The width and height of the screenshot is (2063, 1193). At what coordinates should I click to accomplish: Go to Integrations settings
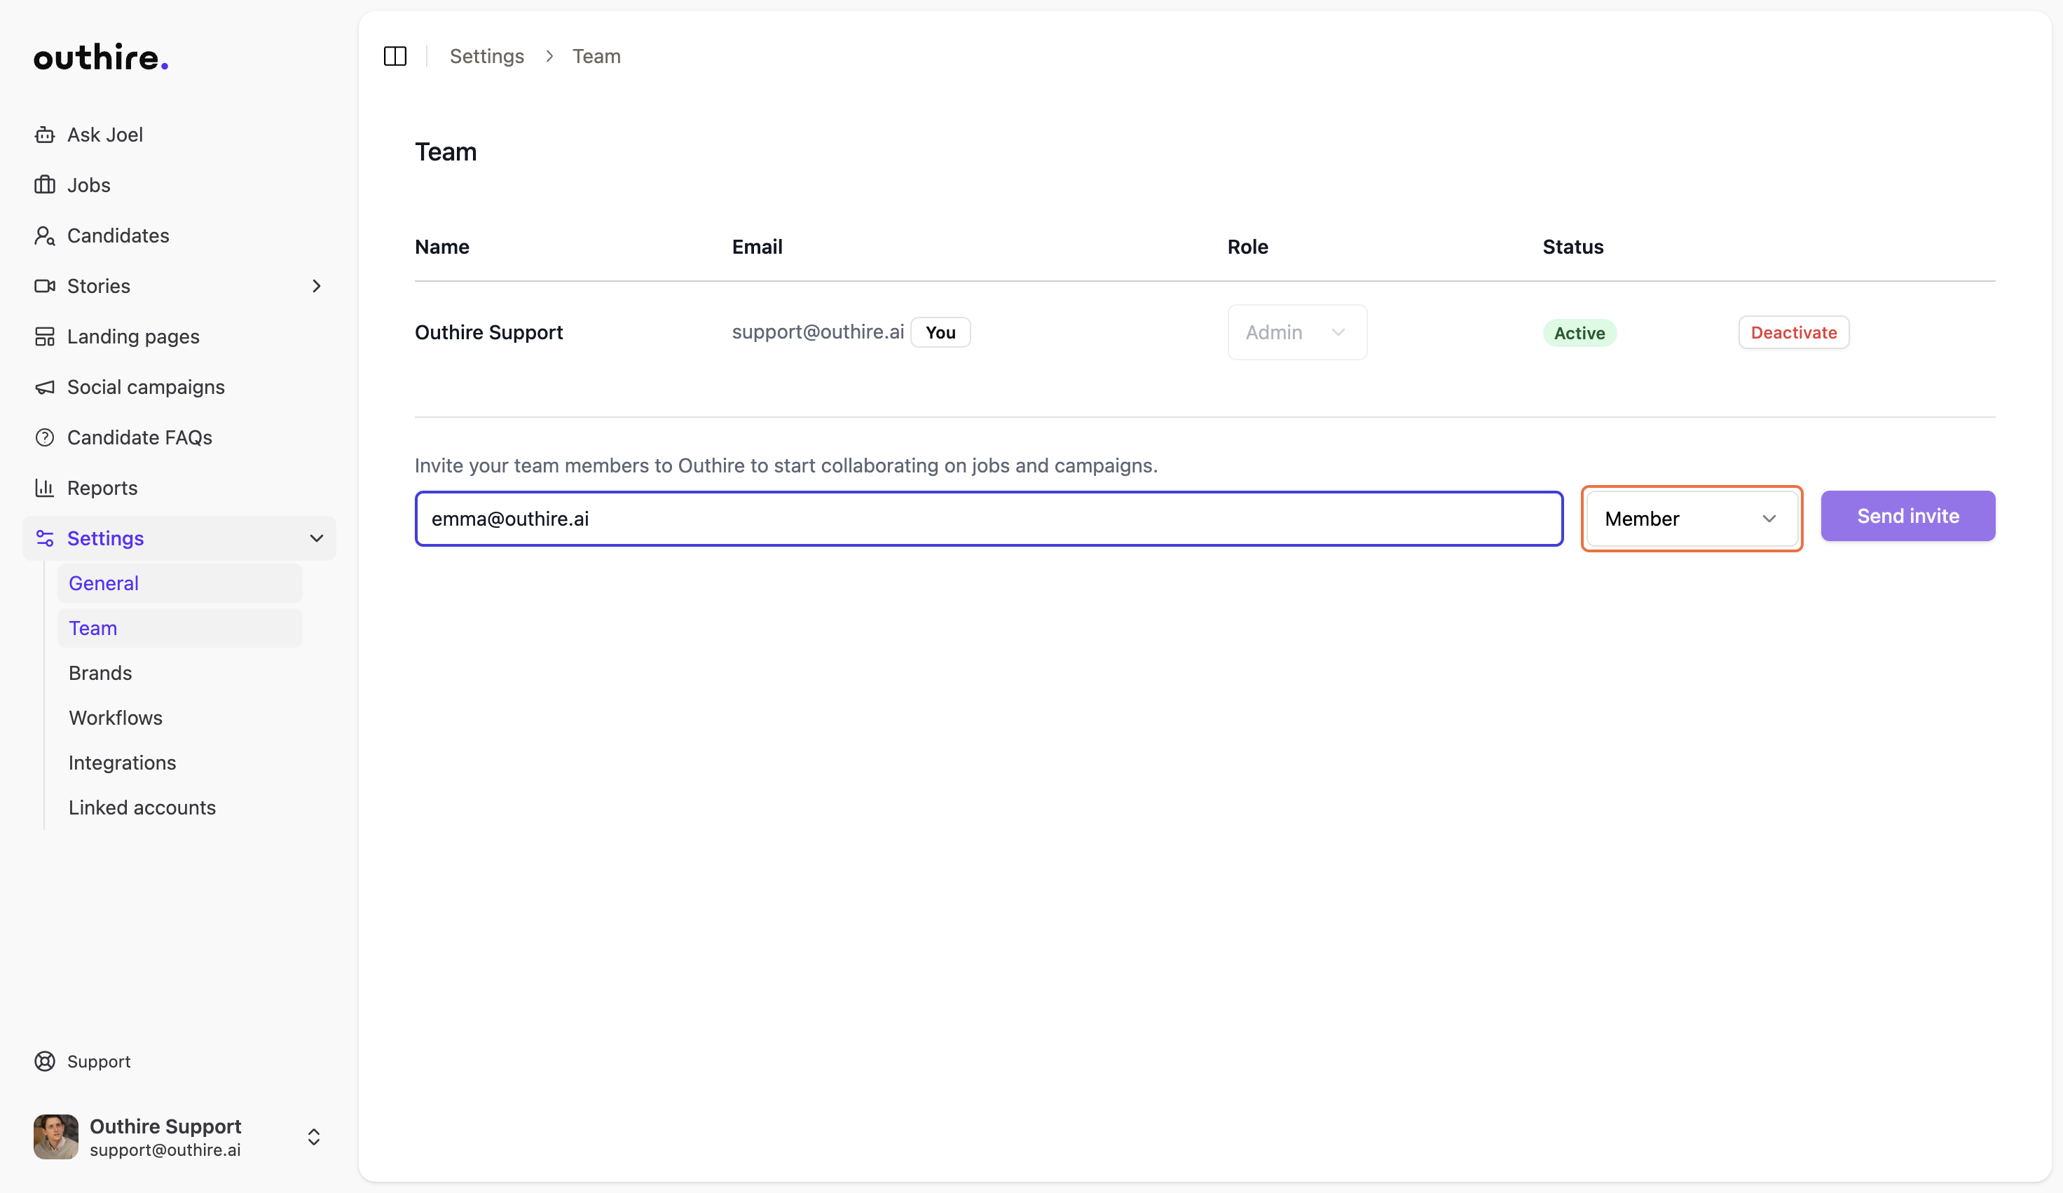click(x=122, y=763)
